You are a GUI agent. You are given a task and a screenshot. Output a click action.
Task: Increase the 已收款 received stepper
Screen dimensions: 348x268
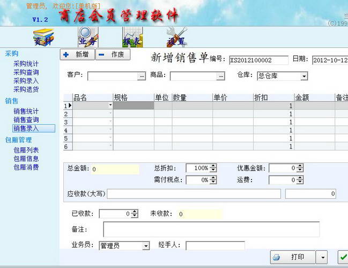tap(135, 212)
